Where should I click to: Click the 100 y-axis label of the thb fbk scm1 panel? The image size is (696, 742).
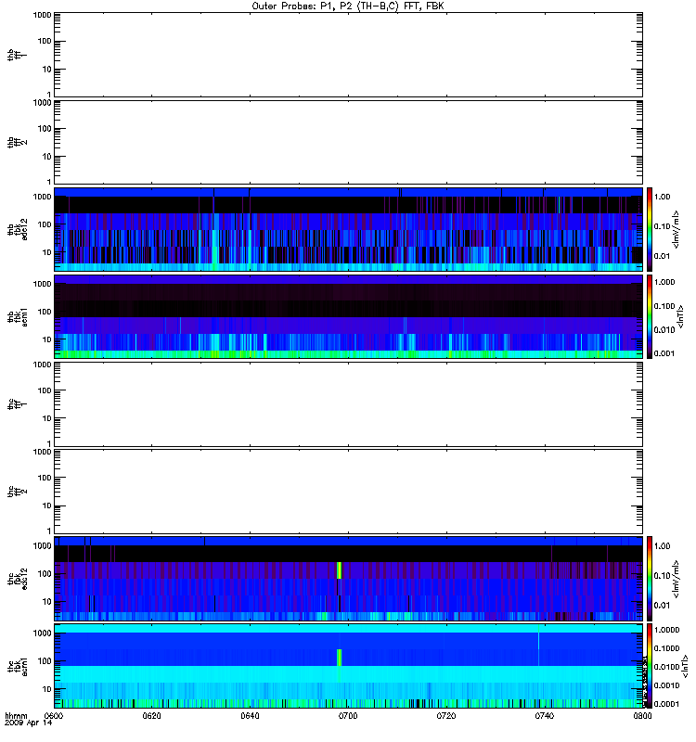coord(45,312)
